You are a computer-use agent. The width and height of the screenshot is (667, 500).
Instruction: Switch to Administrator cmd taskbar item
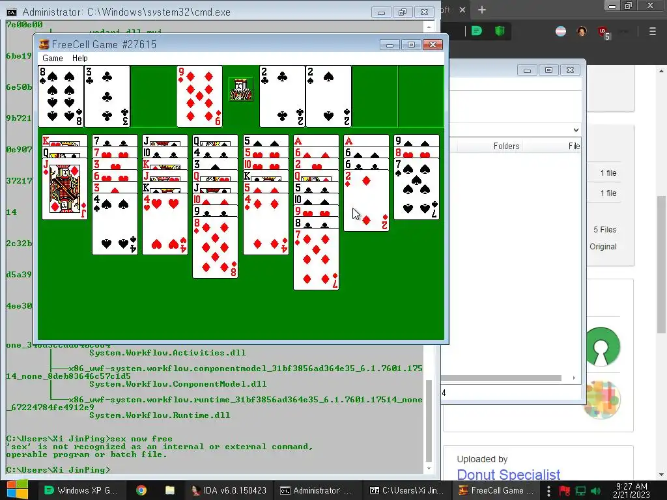pos(317,490)
